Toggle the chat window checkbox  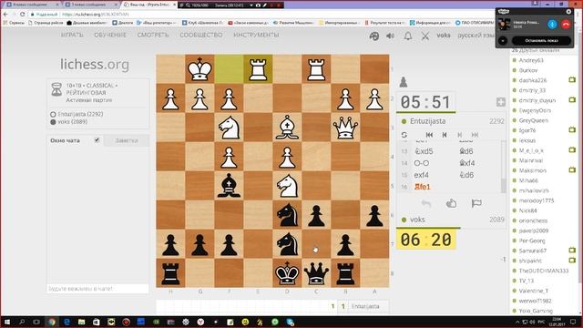[97, 140]
